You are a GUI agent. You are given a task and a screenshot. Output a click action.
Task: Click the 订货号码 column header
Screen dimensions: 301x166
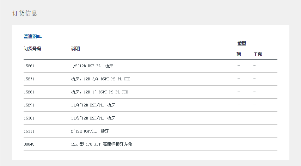(x=32, y=49)
